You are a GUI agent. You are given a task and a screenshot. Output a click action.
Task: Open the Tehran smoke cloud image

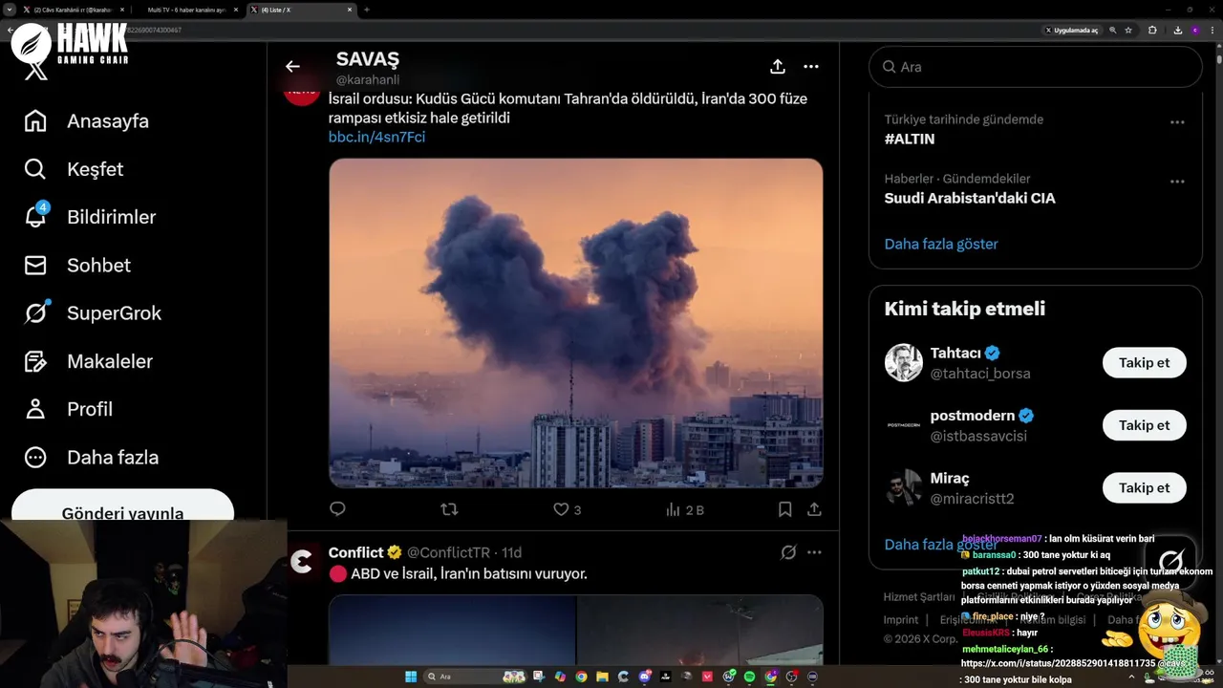[576, 323]
